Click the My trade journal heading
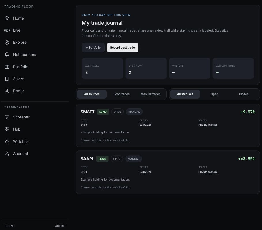The width and height of the screenshot is (262, 230). tap(102, 23)
